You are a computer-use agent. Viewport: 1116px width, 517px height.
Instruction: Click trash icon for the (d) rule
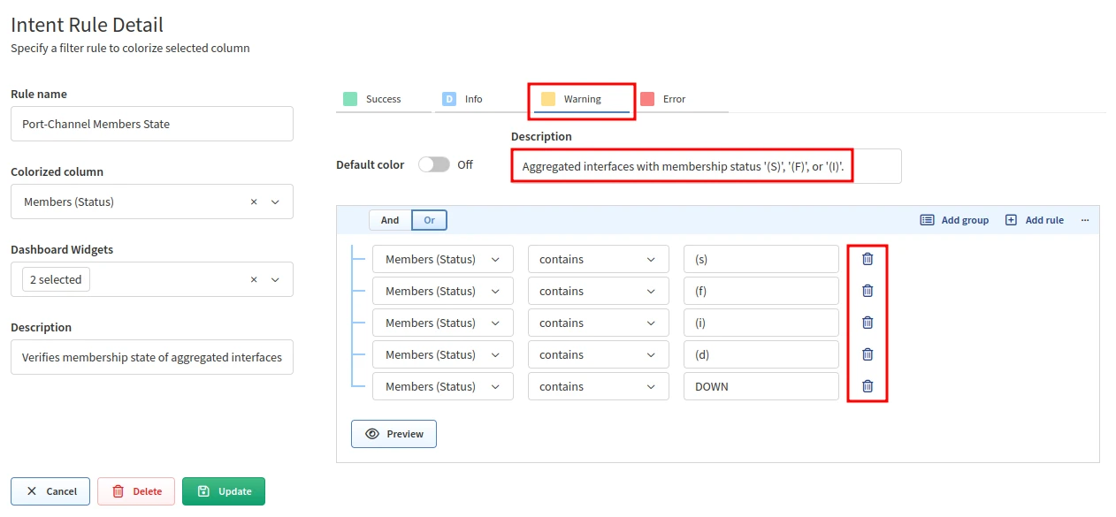pyautogui.click(x=868, y=354)
